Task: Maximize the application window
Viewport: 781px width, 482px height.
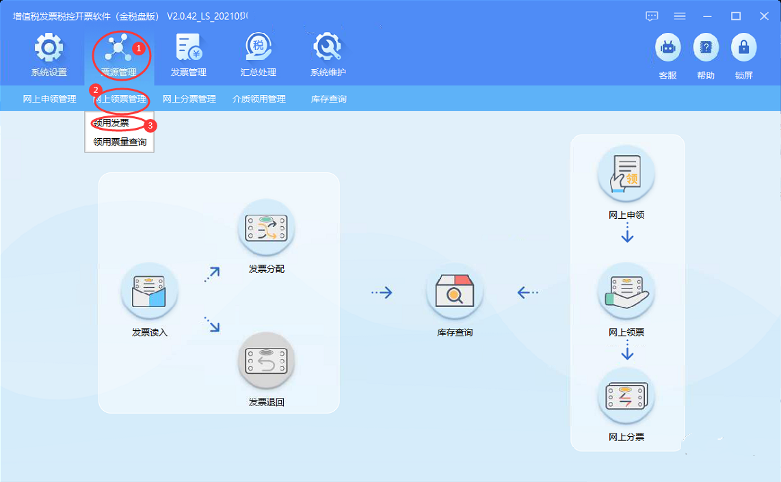Action: (736, 16)
